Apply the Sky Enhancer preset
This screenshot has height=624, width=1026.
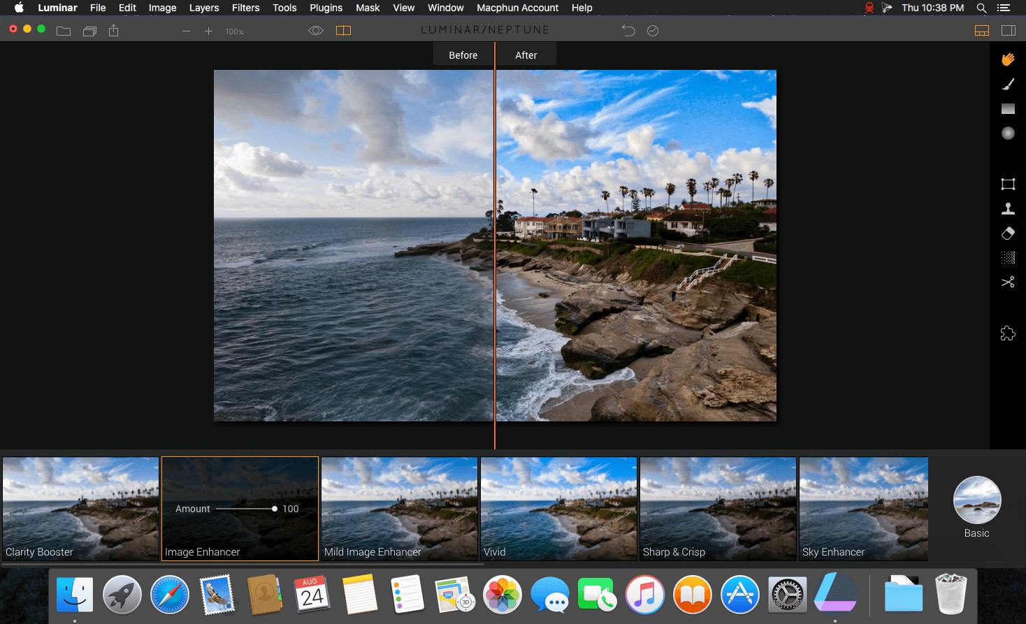(864, 509)
